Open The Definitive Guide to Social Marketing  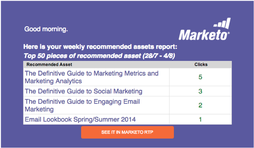[x=83, y=91]
